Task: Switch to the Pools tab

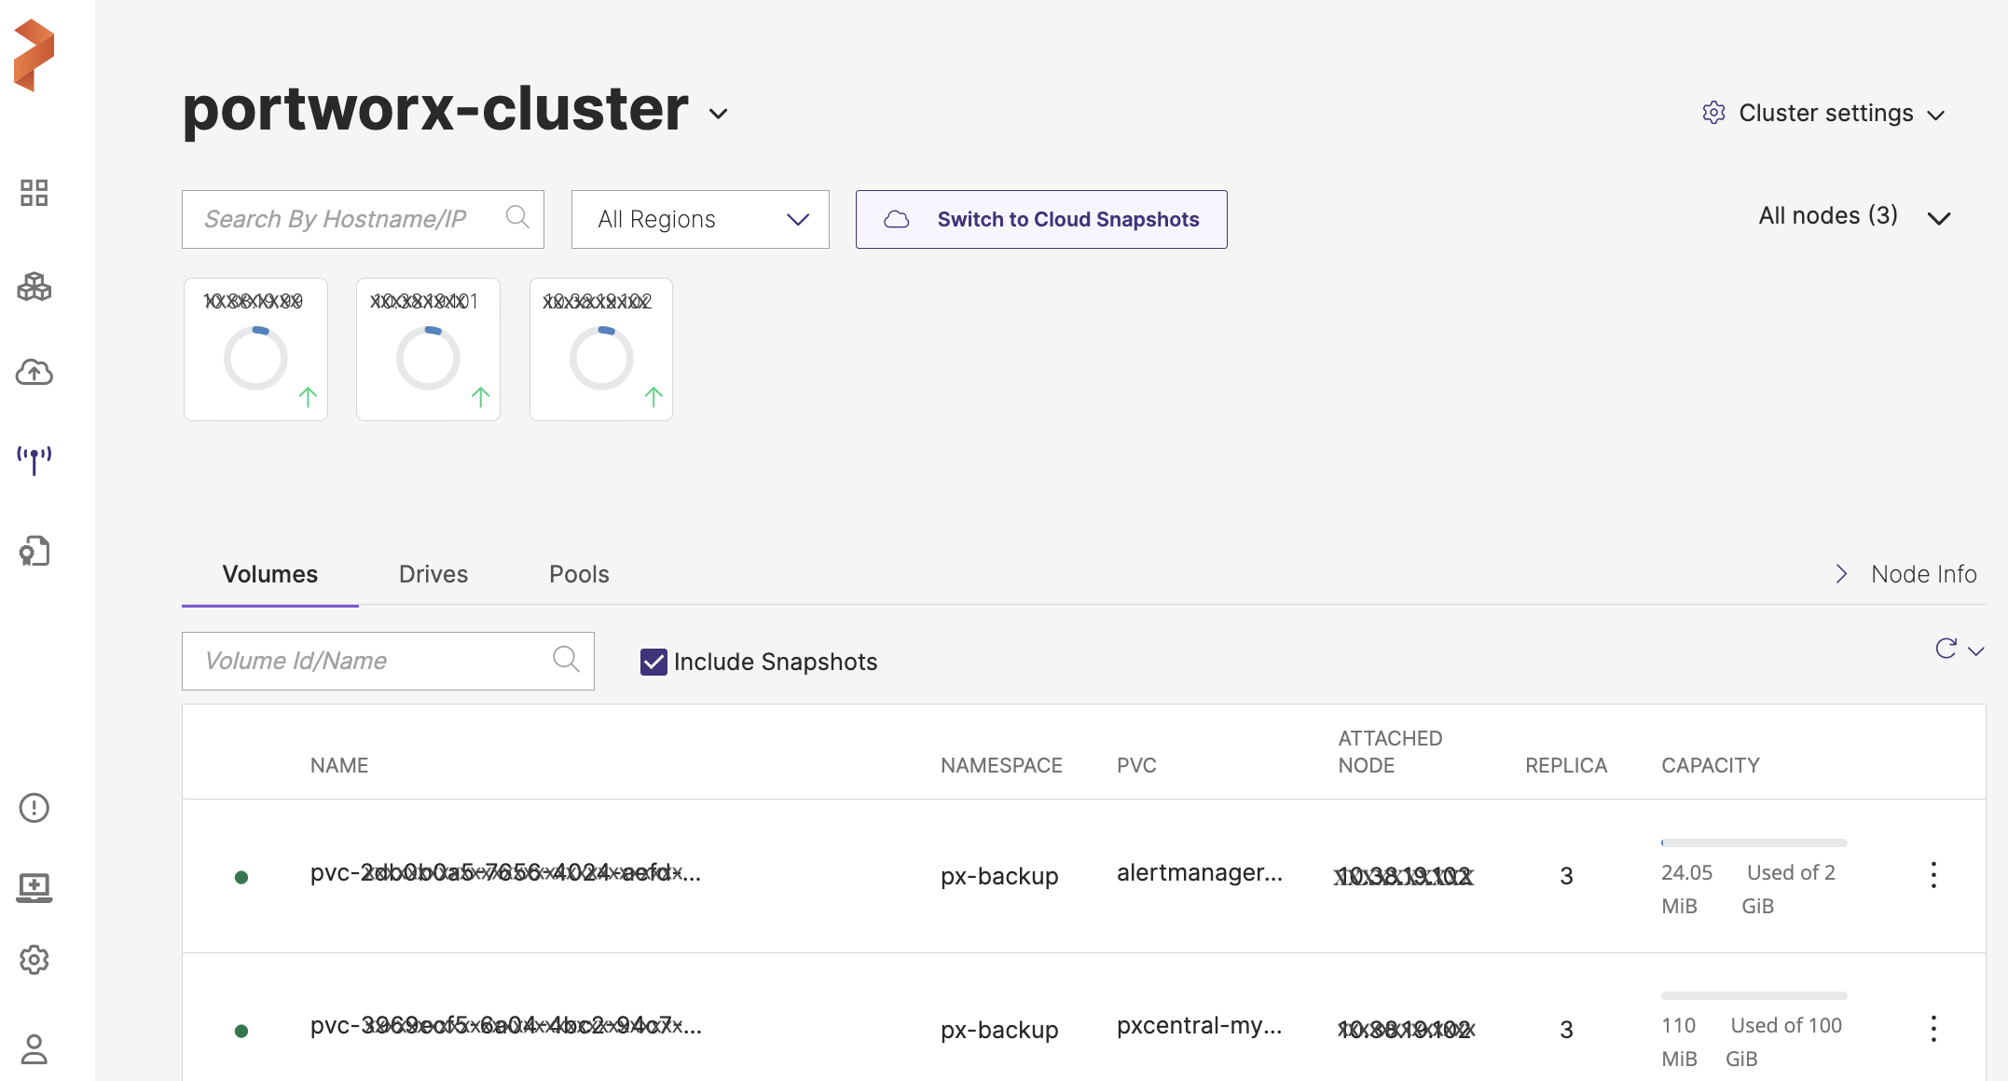Action: point(579,574)
